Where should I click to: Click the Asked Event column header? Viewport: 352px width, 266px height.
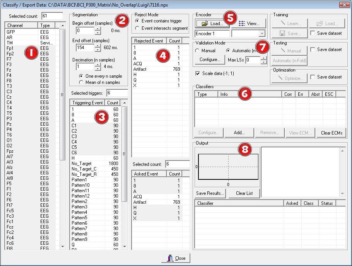point(149,174)
